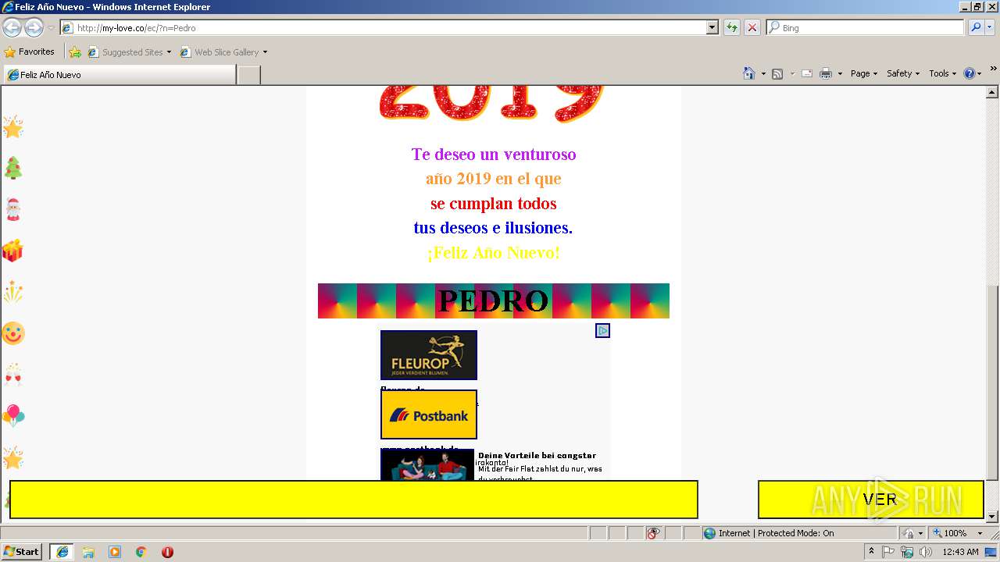Go back with the Back arrow button

12,28
